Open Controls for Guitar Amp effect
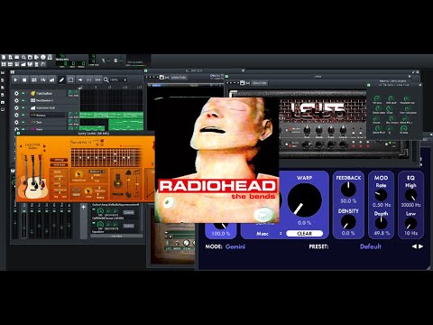This screenshot has height=325, width=433. pos(129,212)
